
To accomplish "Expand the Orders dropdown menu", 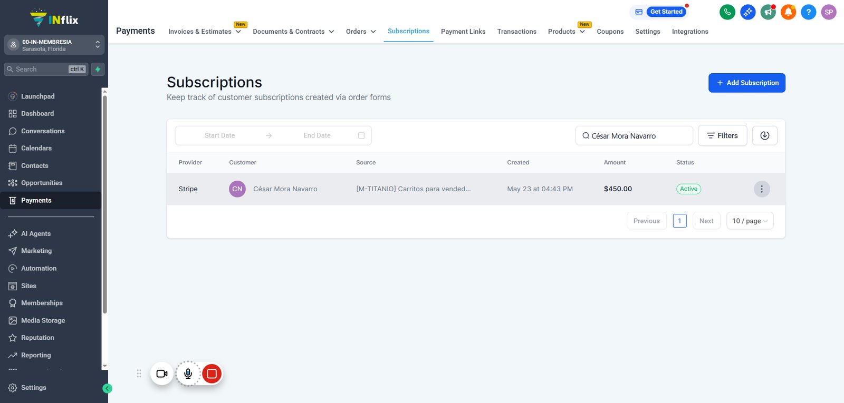I will click(x=361, y=32).
